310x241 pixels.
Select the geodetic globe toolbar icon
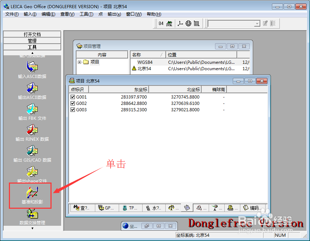(x=188, y=23)
